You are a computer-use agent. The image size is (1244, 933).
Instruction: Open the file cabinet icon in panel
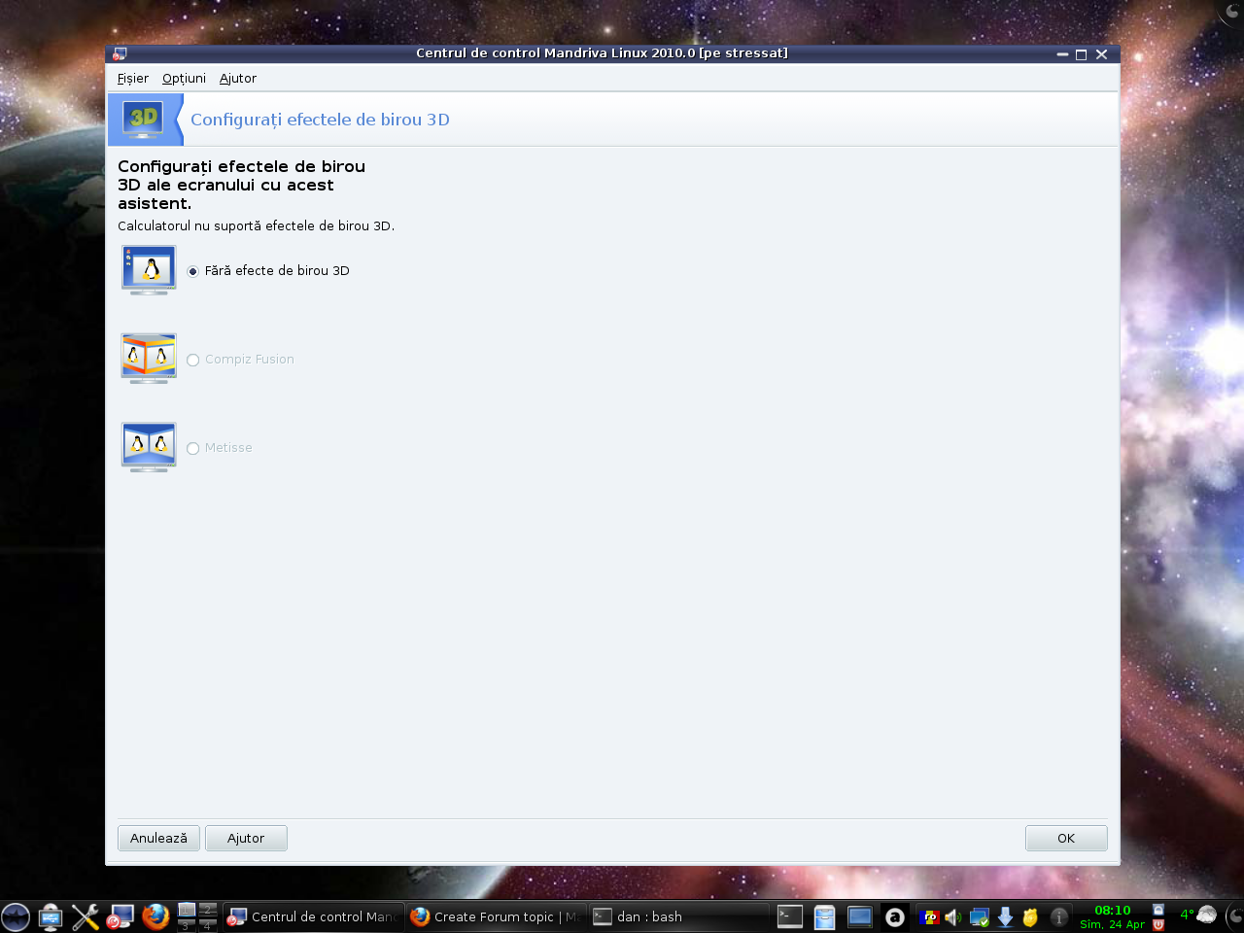tap(825, 916)
